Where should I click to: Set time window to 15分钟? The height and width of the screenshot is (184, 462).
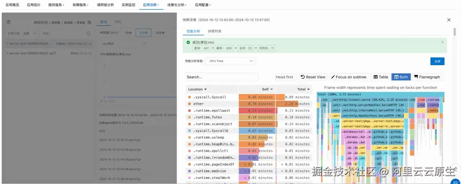pyautogui.click(x=160, y=33)
